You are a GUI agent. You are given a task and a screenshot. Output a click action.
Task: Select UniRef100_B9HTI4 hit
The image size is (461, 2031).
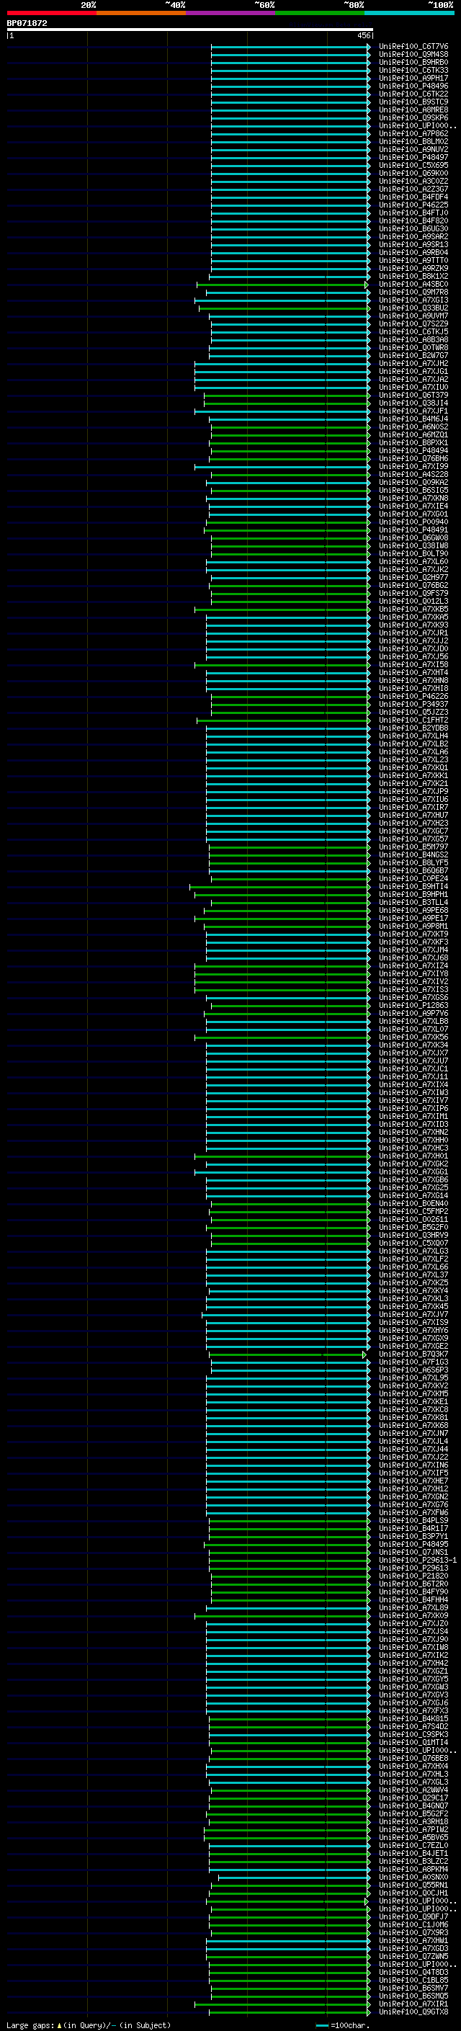pos(413,886)
